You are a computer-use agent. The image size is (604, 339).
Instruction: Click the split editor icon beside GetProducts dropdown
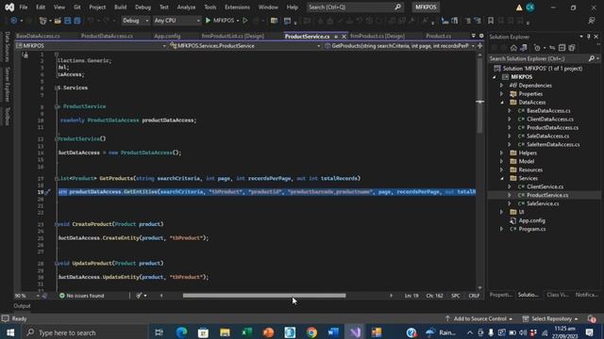coord(480,46)
